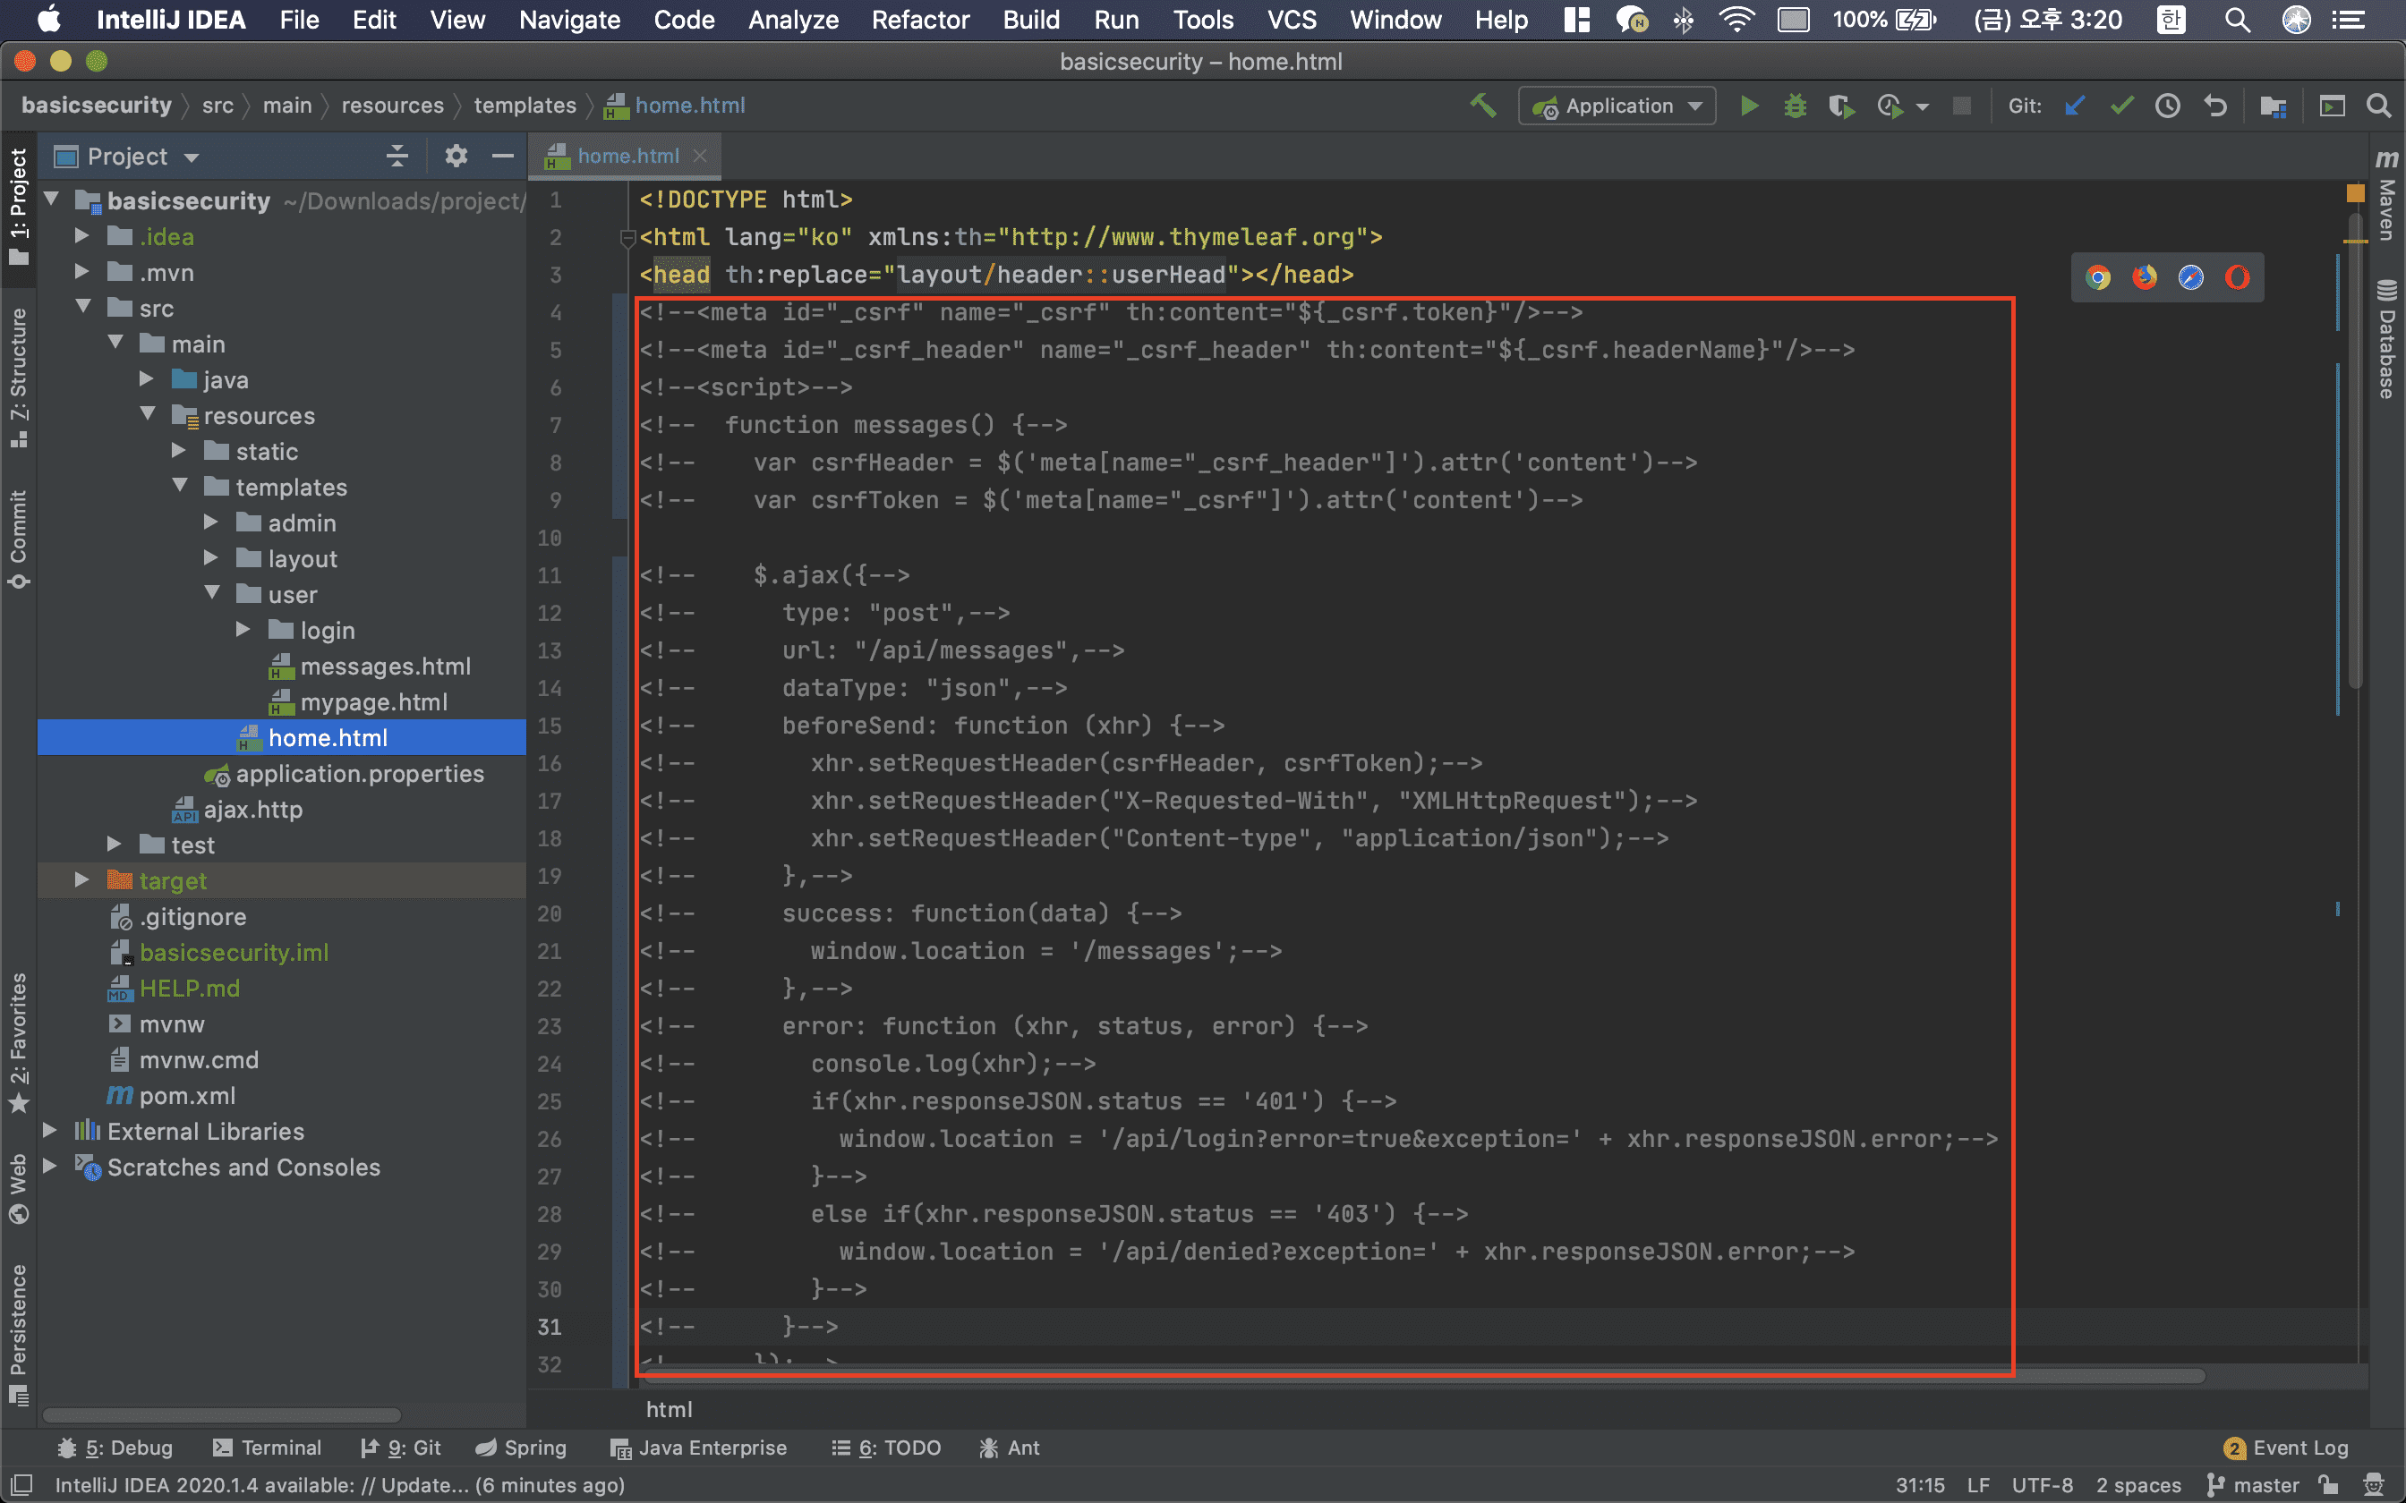
Task: Open the Terminal tool tab
Action: pyautogui.click(x=267, y=1448)
